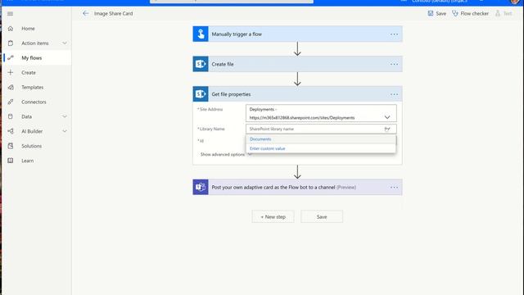Go back using the arrow beside Image Share Card
The width and height of the screenshot is (524, 295).
pos(85,13)
